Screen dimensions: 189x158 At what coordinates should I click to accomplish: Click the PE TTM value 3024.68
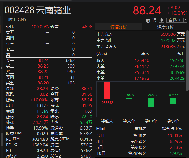(x=40, y=139)
